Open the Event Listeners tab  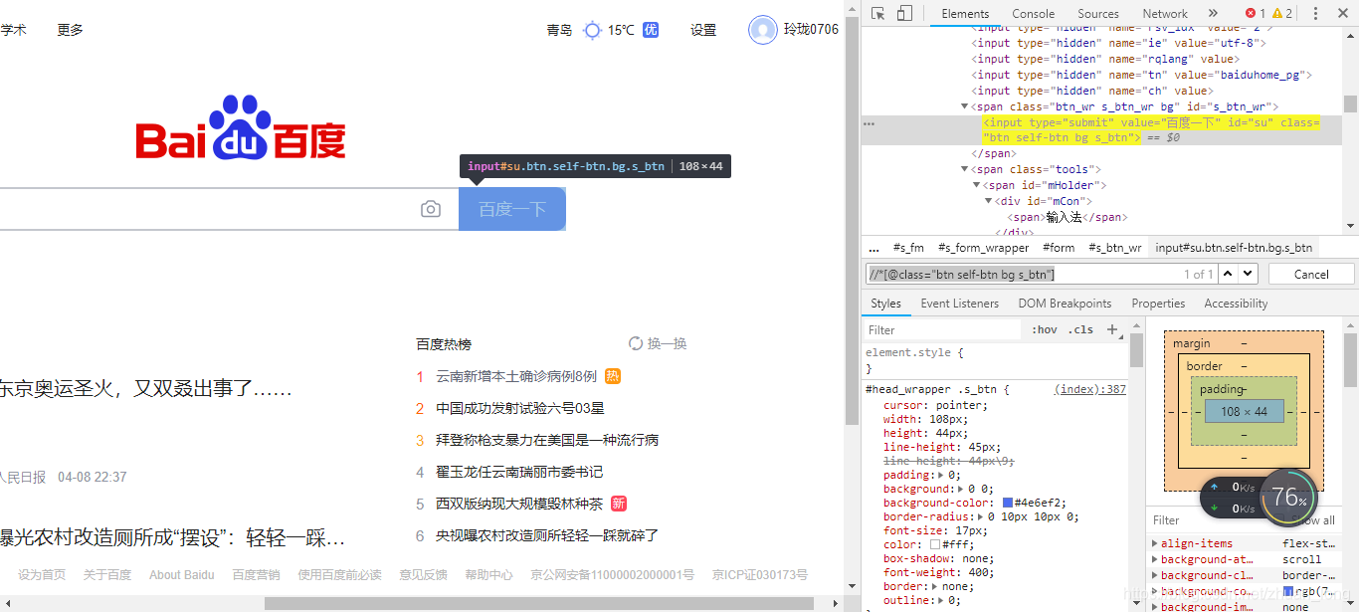[x=959, y=303]
